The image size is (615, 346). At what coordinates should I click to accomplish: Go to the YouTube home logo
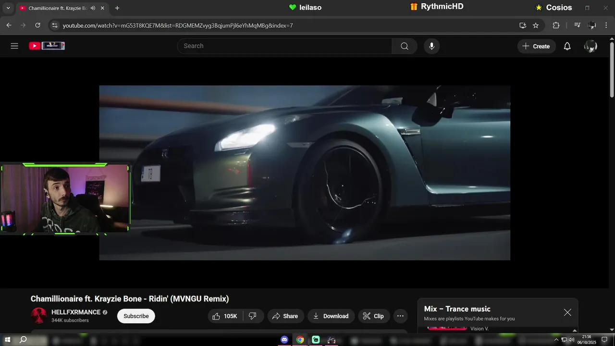tap(47, 46)
